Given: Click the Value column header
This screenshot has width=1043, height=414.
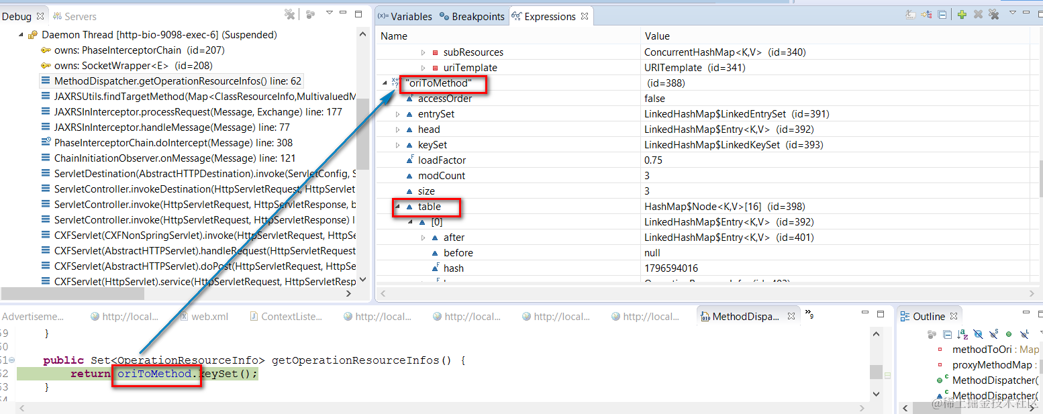Looking at the screenshot, I should pyautogui.click(x=835, y=36).
